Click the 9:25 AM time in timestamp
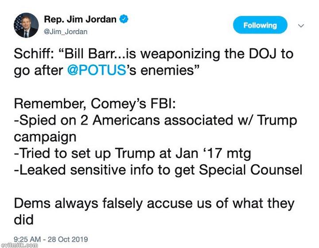Screen dimensions: 319x248 coord(28,239)
